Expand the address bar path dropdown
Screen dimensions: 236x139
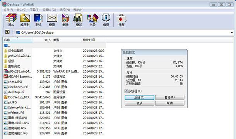232,32
